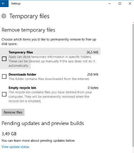The image size is (134, 153).
Task: Go back using the arrow button
Action: 4,4
